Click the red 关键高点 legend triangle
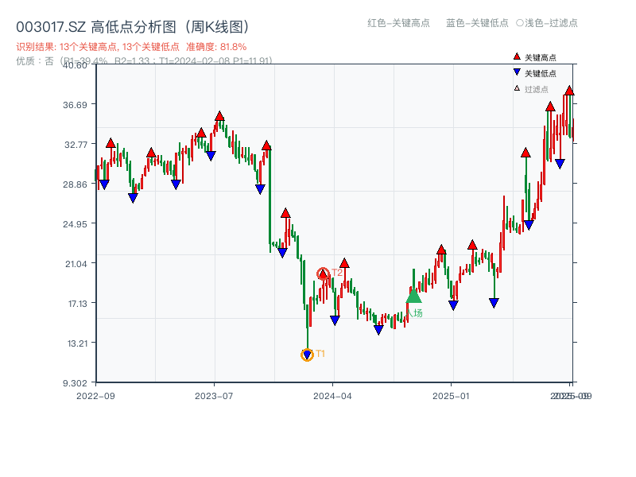Viewport: 636px width, 477px height. click(x=517, y=56)
